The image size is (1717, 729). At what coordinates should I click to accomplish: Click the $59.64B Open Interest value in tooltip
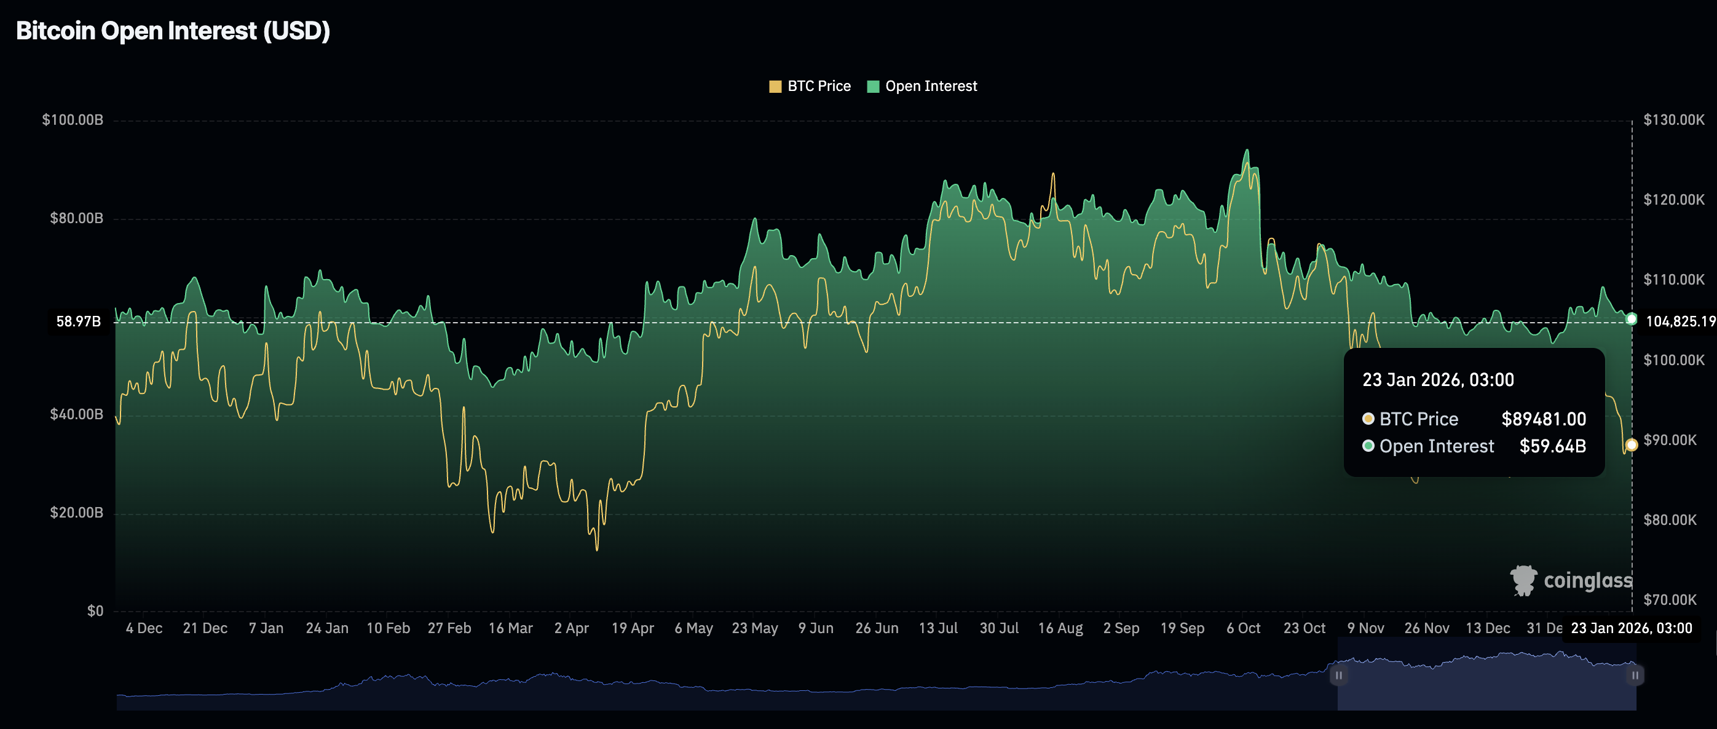1552,446
